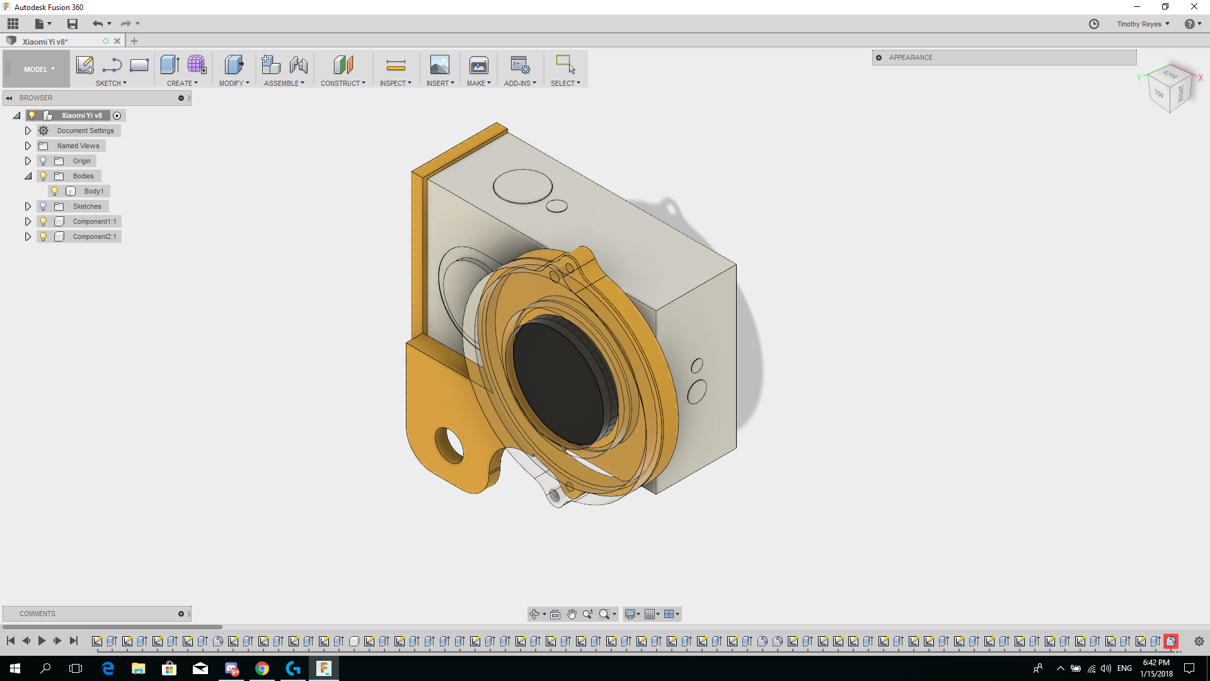The width and height of the screenshot is (1210, 681).
Task: Expand the APPEARANCE panel
Action: pos(880,57)
